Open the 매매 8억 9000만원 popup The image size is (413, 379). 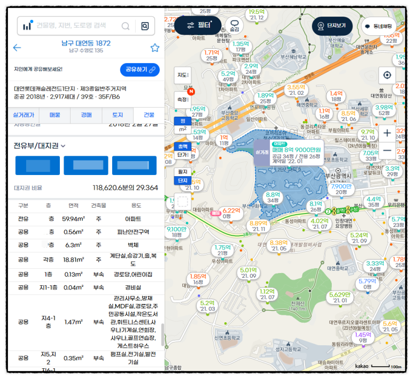tap(289, 153)
